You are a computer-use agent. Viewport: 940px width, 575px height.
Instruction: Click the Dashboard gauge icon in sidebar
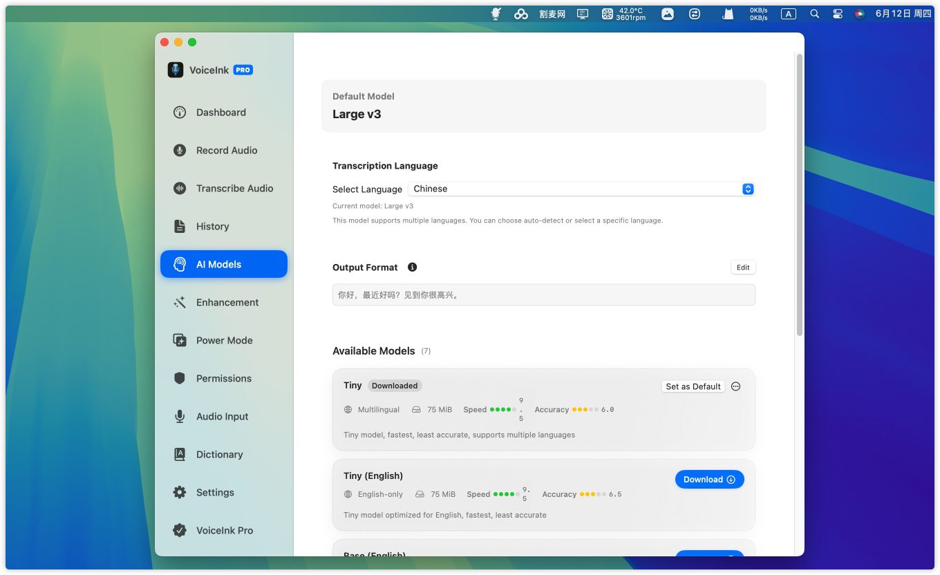180,113
